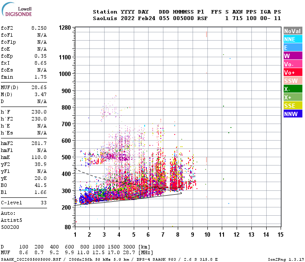Select the Vo+ red legend swatch
Image resolution: width=305 pixels, height=262 pixels.
pyautogui.click(x=293, y=72)
